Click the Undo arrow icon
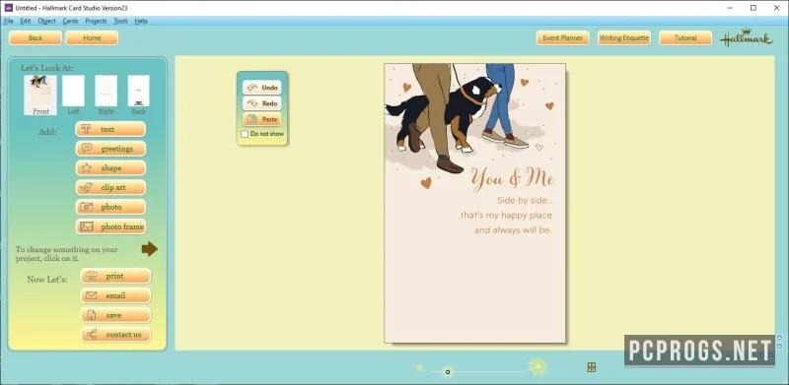 pos(252,88)
